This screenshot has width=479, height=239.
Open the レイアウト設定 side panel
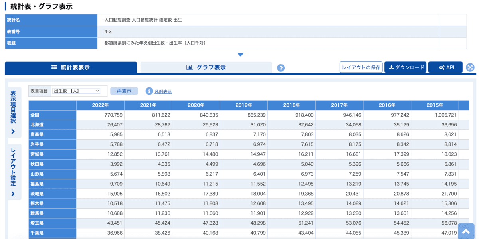coord(13,172)
